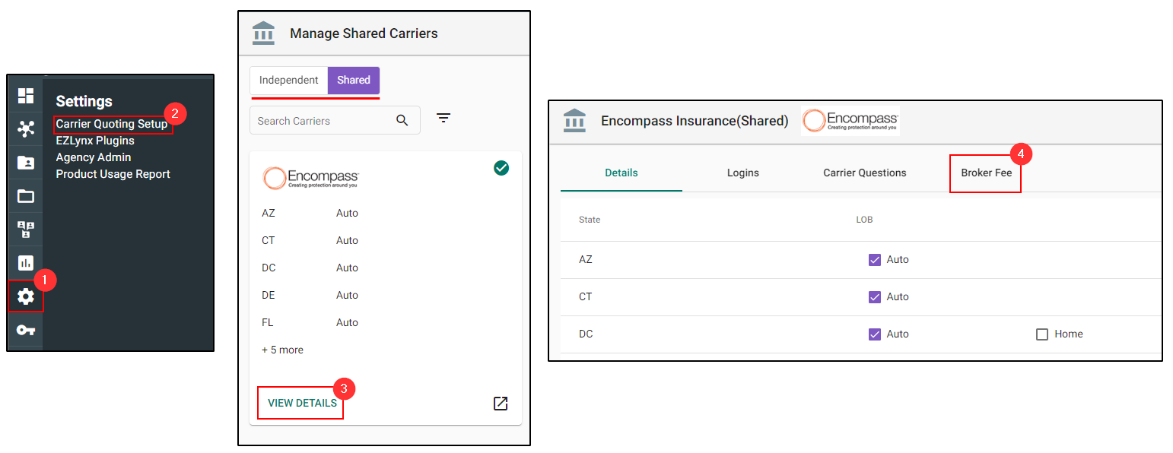Click 'Encompass Insurance(Shared)' title text
Image resolution: width=1173 pixels, height=453 pixels.
pyautogui.click(x=695, y=121)
